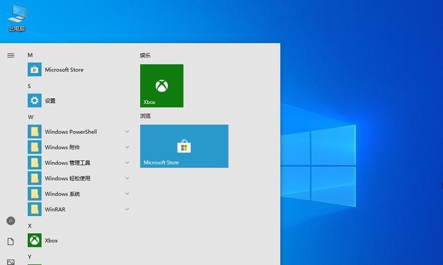Select the Windows PowerShell label
The width and height of the screenshot is (443, 265).
71,132
